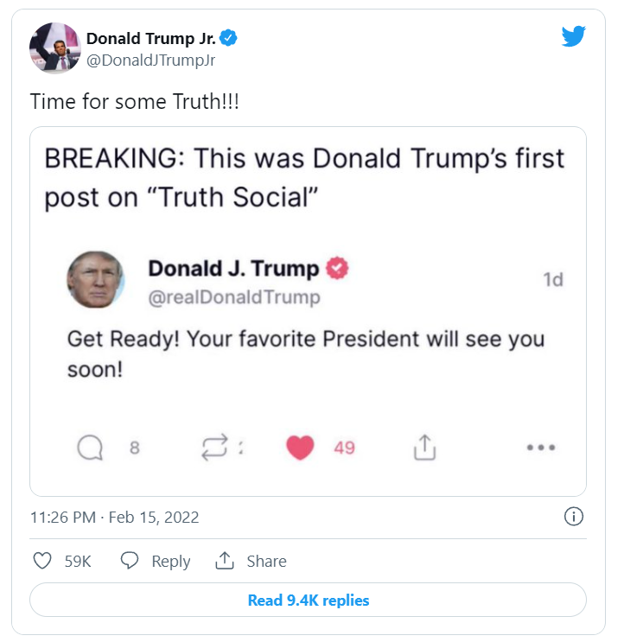Click the tweet info circle icon
The width and height of the screenshot is (624, 642).
(573, 517)
